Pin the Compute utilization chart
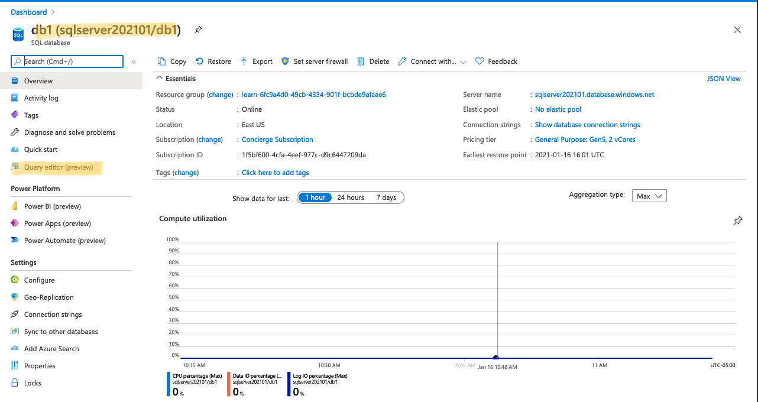Viewport: 758px width, 402px height. (x=737, y=221)
